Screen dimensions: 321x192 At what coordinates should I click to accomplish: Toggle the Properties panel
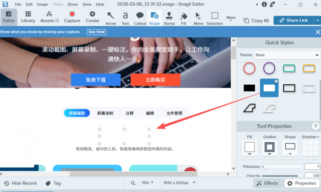point(302,183)
